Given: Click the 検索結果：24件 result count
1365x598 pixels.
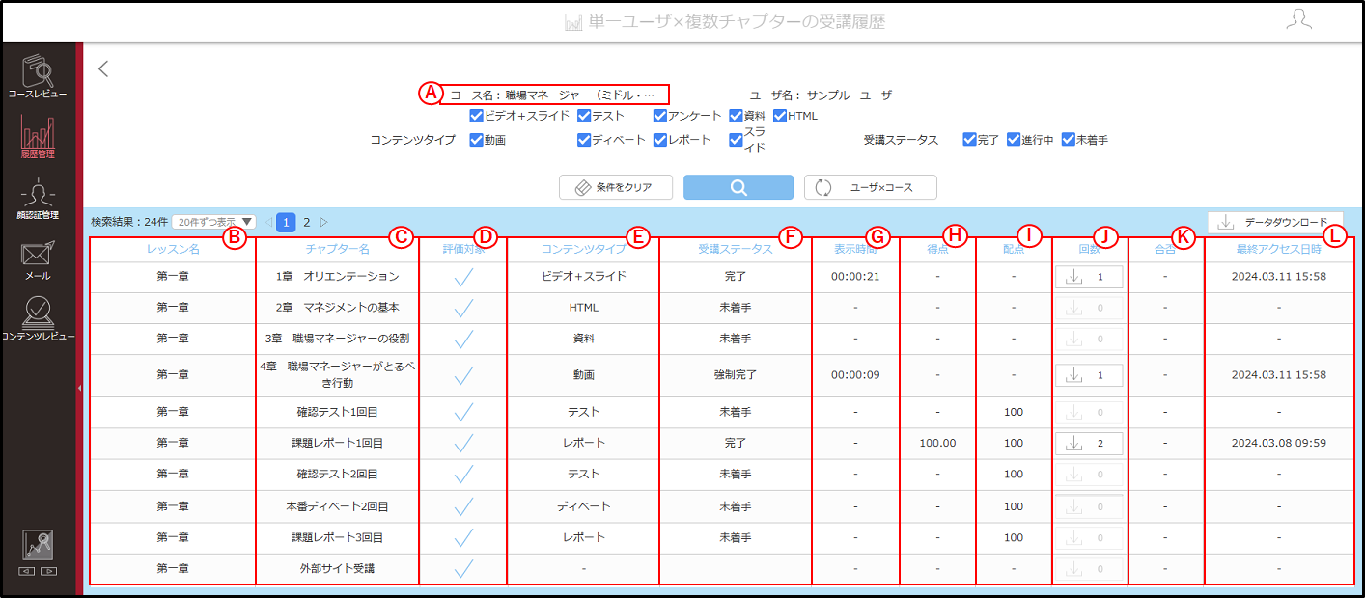Looking at the screenshot, I should (128, 222).
